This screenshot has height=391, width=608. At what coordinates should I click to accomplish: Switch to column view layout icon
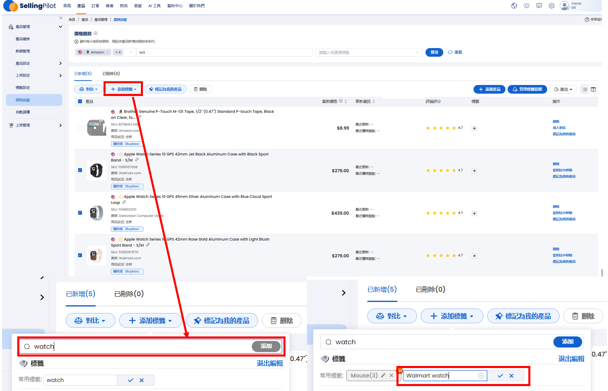[x=593, y=89]
